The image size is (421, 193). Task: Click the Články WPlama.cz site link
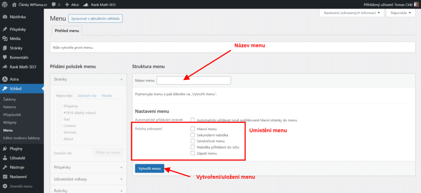coord(32,5)
